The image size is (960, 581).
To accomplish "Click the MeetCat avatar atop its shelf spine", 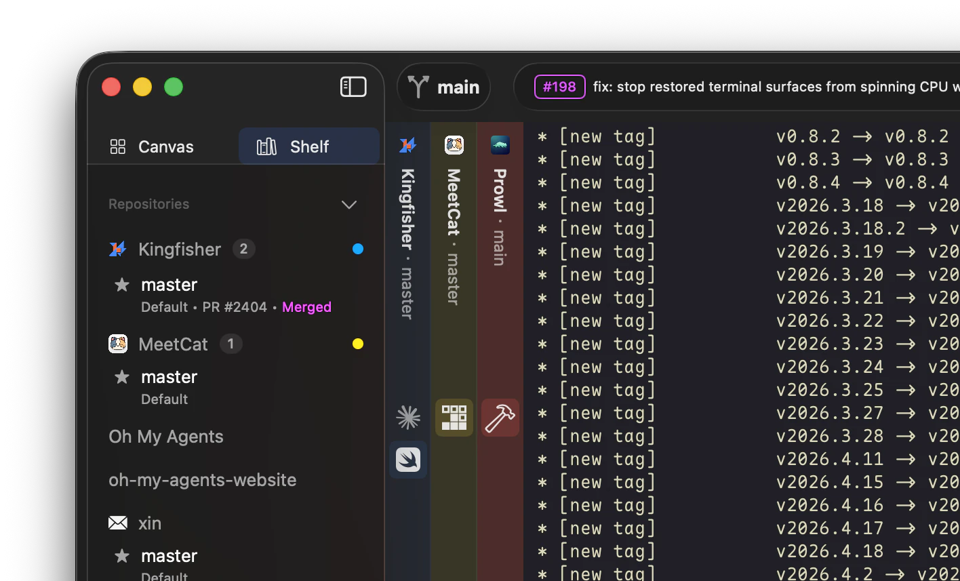I will point(454,145).
